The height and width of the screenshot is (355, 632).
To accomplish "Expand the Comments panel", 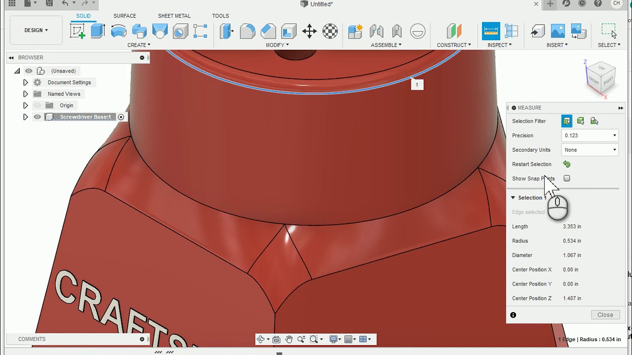I will click(x=142, y=339).
